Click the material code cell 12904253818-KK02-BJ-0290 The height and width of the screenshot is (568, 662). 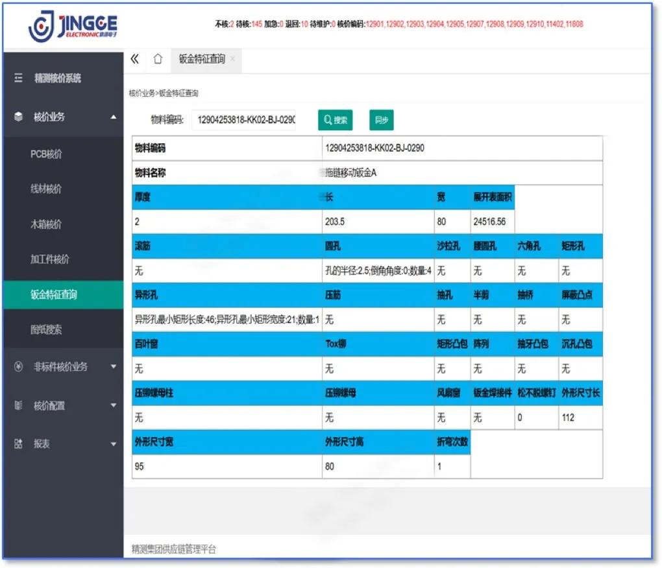click(x=462, y=148)
